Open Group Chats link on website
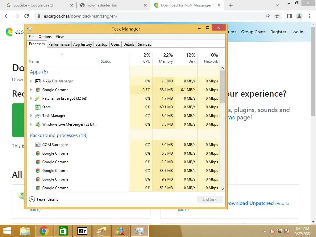The height and width of the screenshot is (237, 316). click(253, 32)
